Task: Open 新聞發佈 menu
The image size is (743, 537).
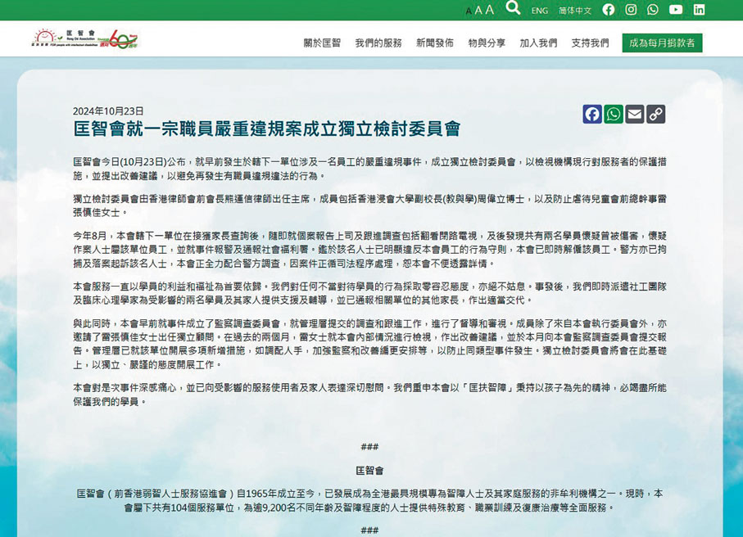Action: [434, 43]
